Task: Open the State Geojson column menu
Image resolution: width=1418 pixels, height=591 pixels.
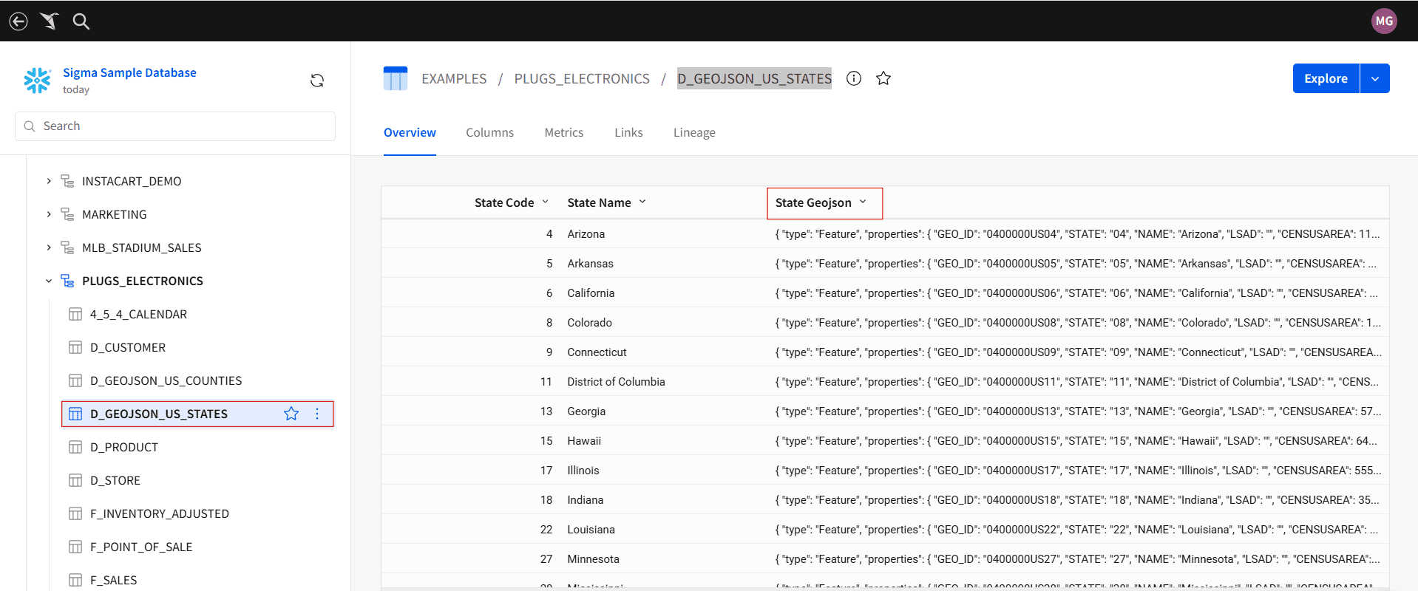Action: pyautogui.click(x=863, y=202)
